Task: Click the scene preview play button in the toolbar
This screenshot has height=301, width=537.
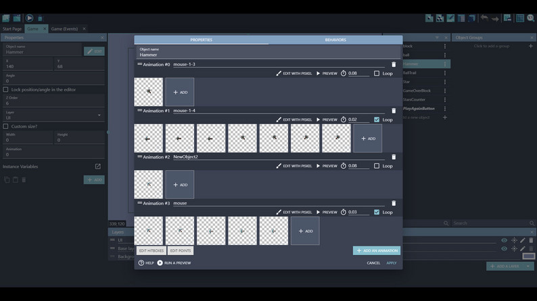Action: 30,18
